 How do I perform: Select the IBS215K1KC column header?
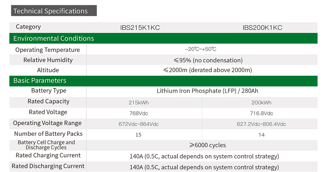coord(140,28)
